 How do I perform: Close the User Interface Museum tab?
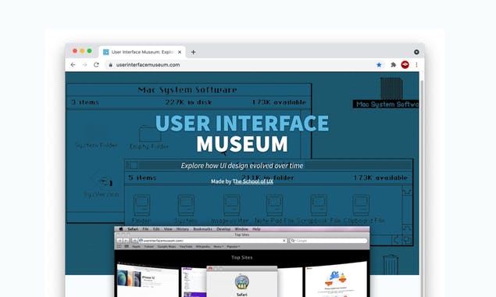180,52
